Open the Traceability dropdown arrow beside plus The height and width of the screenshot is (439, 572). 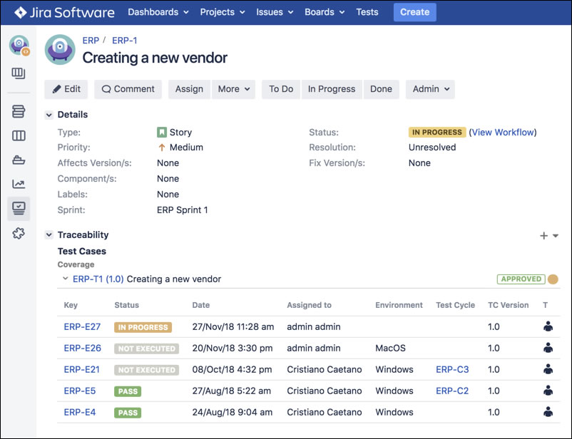click(x=555, y=236)
